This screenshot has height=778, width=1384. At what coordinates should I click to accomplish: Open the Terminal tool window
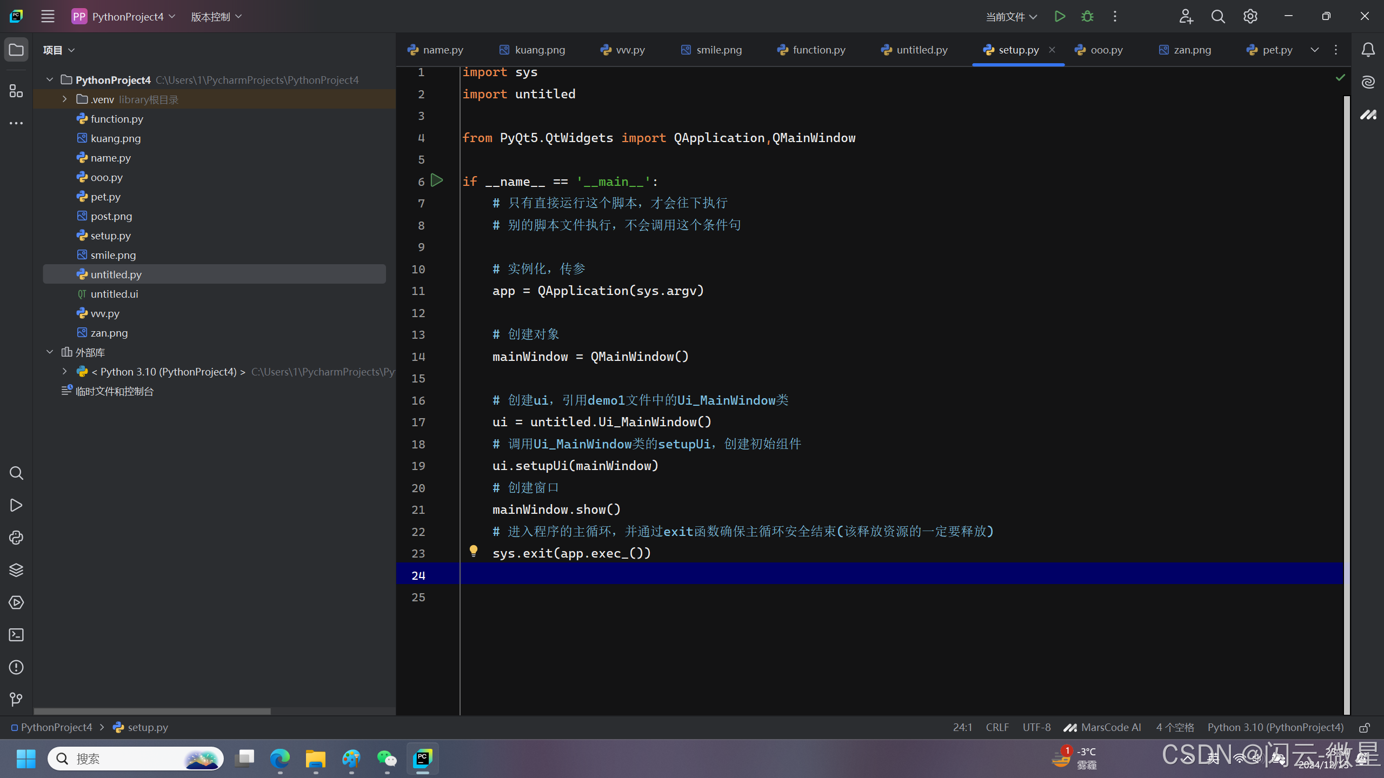pos(16,635)
